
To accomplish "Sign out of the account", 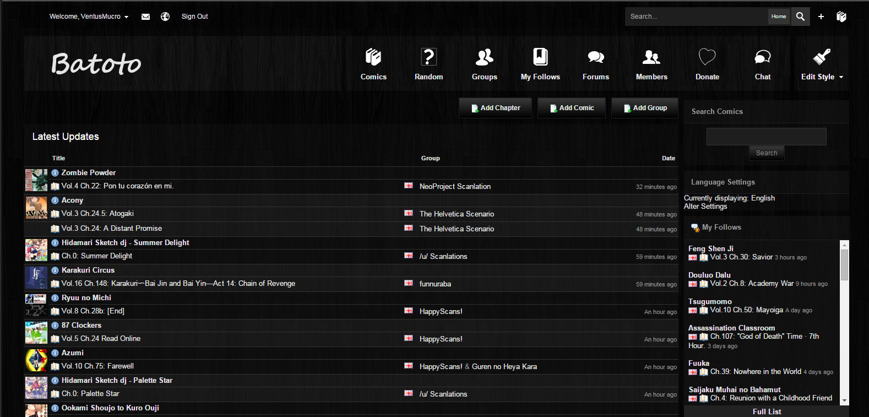I will coord(195,17).
